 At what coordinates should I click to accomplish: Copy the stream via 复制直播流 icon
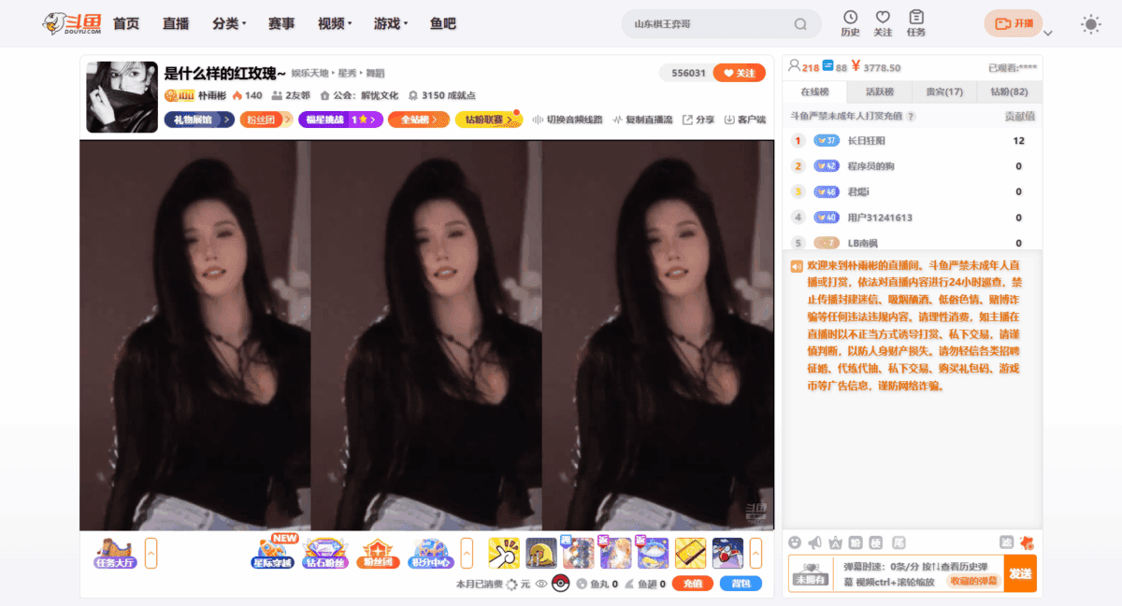tap(617, 120)
